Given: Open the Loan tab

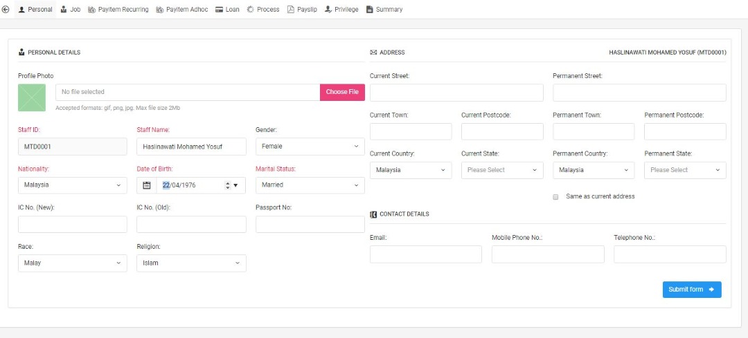Looking at the screenshot, I should (x=228, y=10).
